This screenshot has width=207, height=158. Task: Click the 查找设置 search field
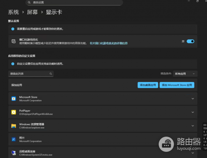[x=74, y=2]
